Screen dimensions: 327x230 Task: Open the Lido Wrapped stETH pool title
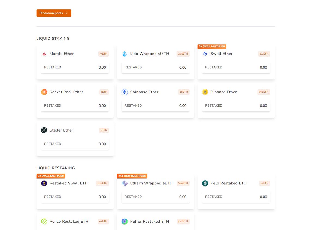[x=150, y=54]
